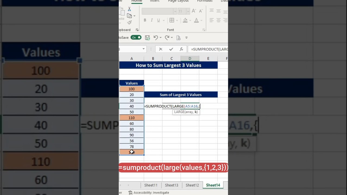Click the cell containing 56
Screen dimensions: 347x195
coord(131,141)
